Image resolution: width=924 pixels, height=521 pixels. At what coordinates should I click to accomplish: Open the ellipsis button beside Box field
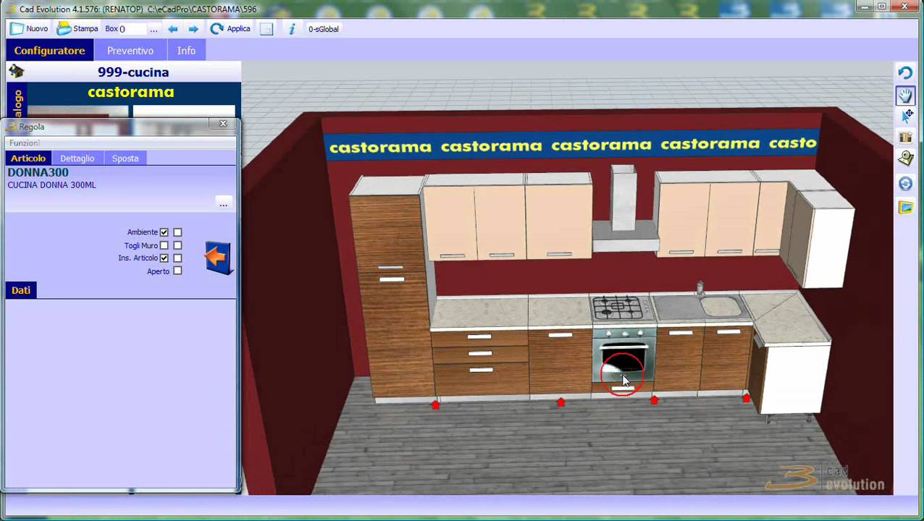(154, 29)
